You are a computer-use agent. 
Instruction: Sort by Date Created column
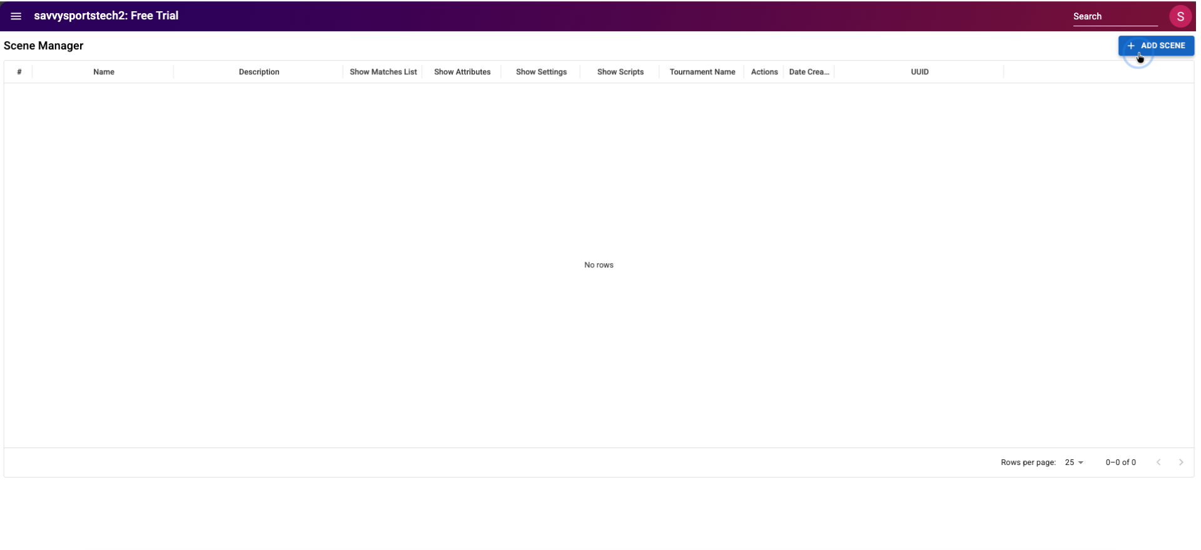[809, 72]
